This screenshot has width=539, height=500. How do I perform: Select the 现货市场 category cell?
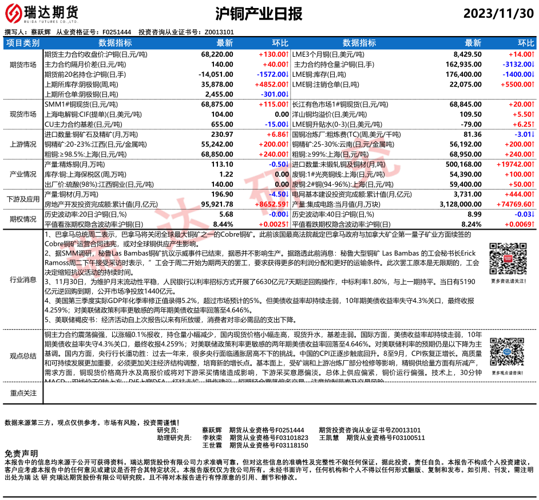tap(23, 115)
